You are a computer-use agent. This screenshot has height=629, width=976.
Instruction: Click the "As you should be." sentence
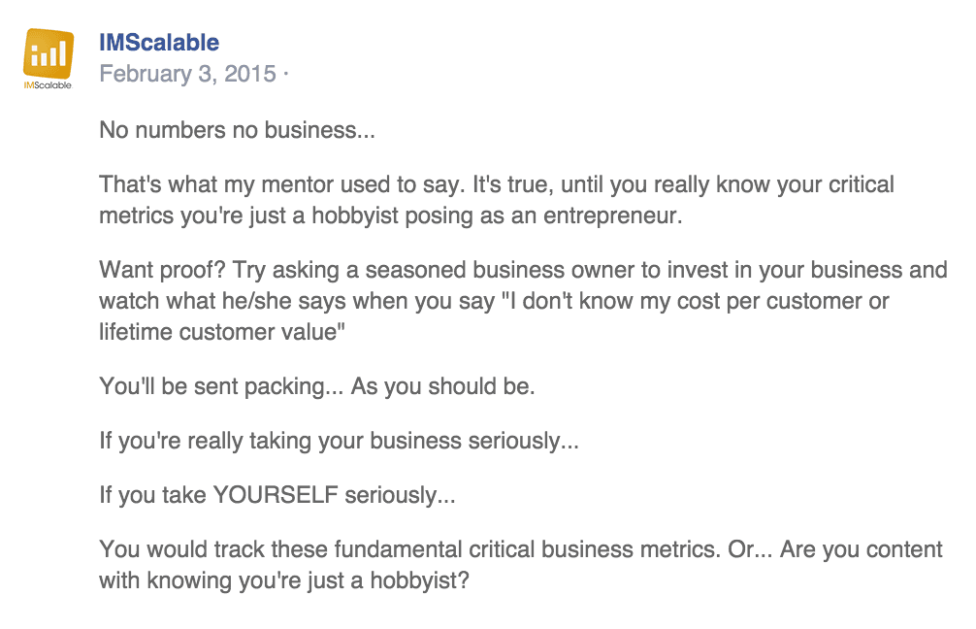pos(442,386)
